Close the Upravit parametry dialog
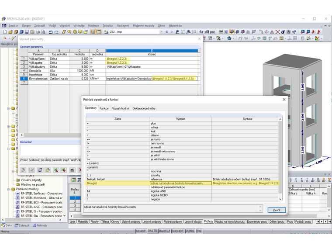This screenshot has height=249, width=332. pos(199,39)
